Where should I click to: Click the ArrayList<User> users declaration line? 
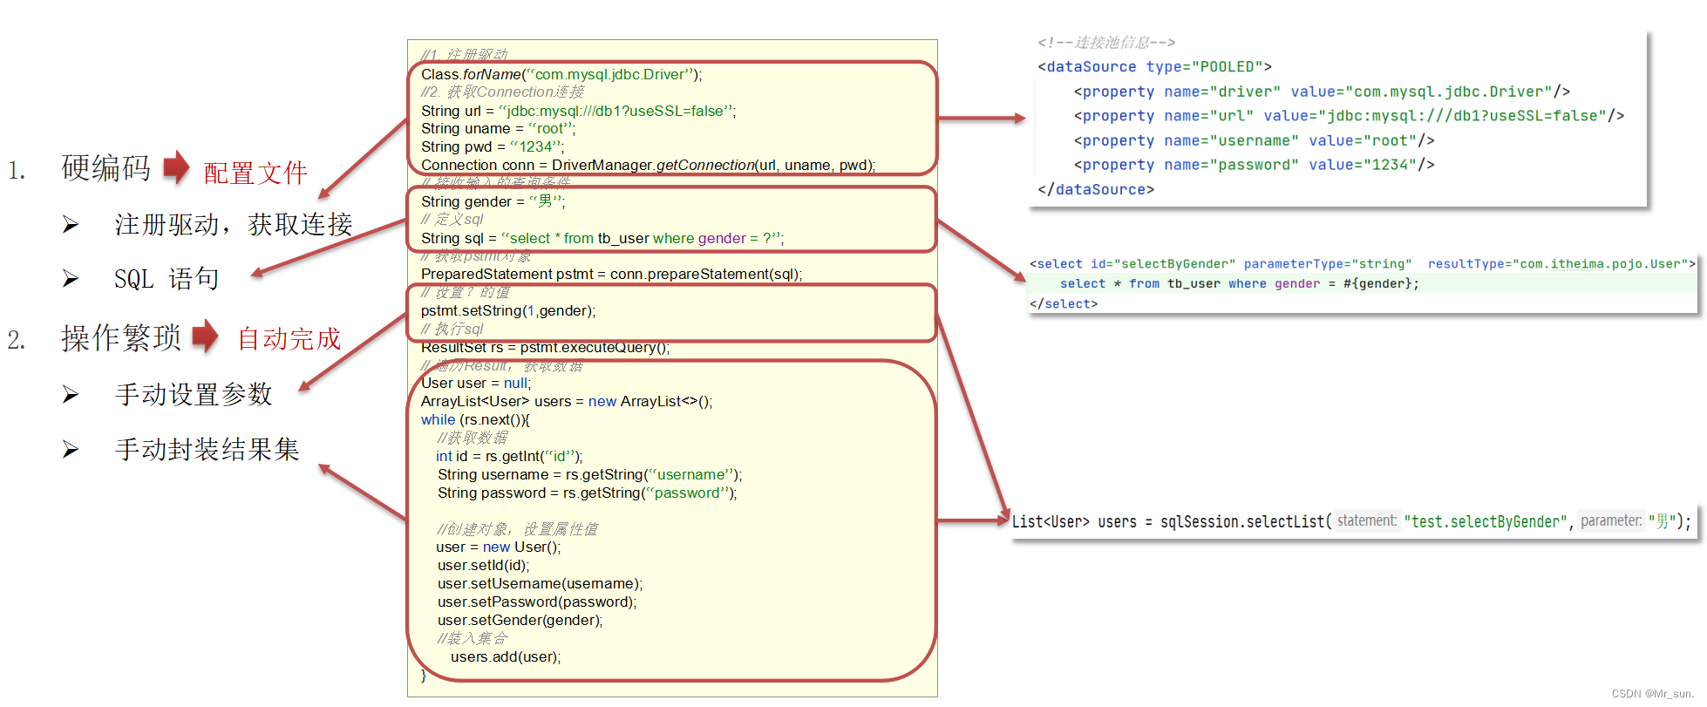pyautogui.click(x=567, y=401)
